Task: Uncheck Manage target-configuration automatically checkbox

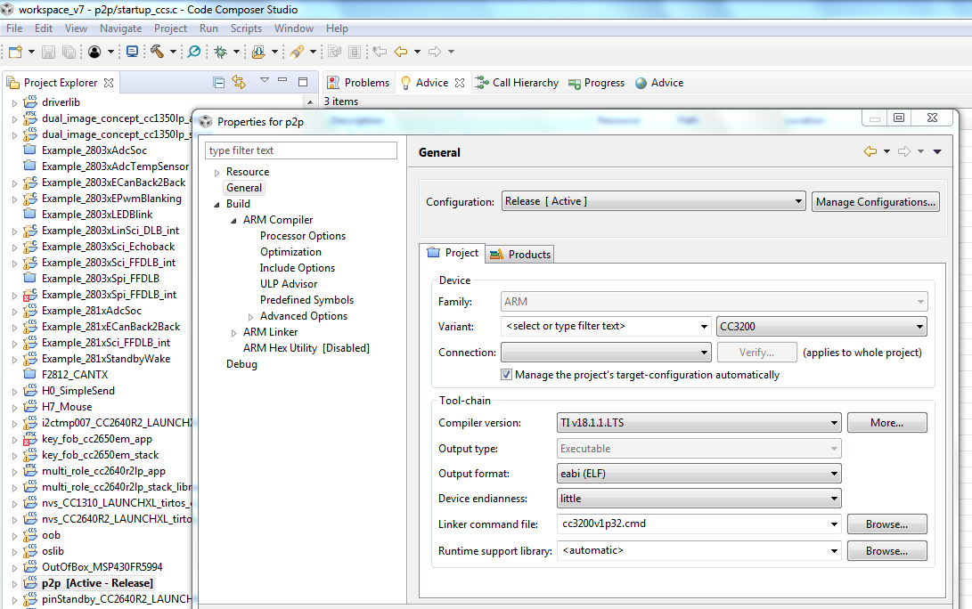Action: 506,375
